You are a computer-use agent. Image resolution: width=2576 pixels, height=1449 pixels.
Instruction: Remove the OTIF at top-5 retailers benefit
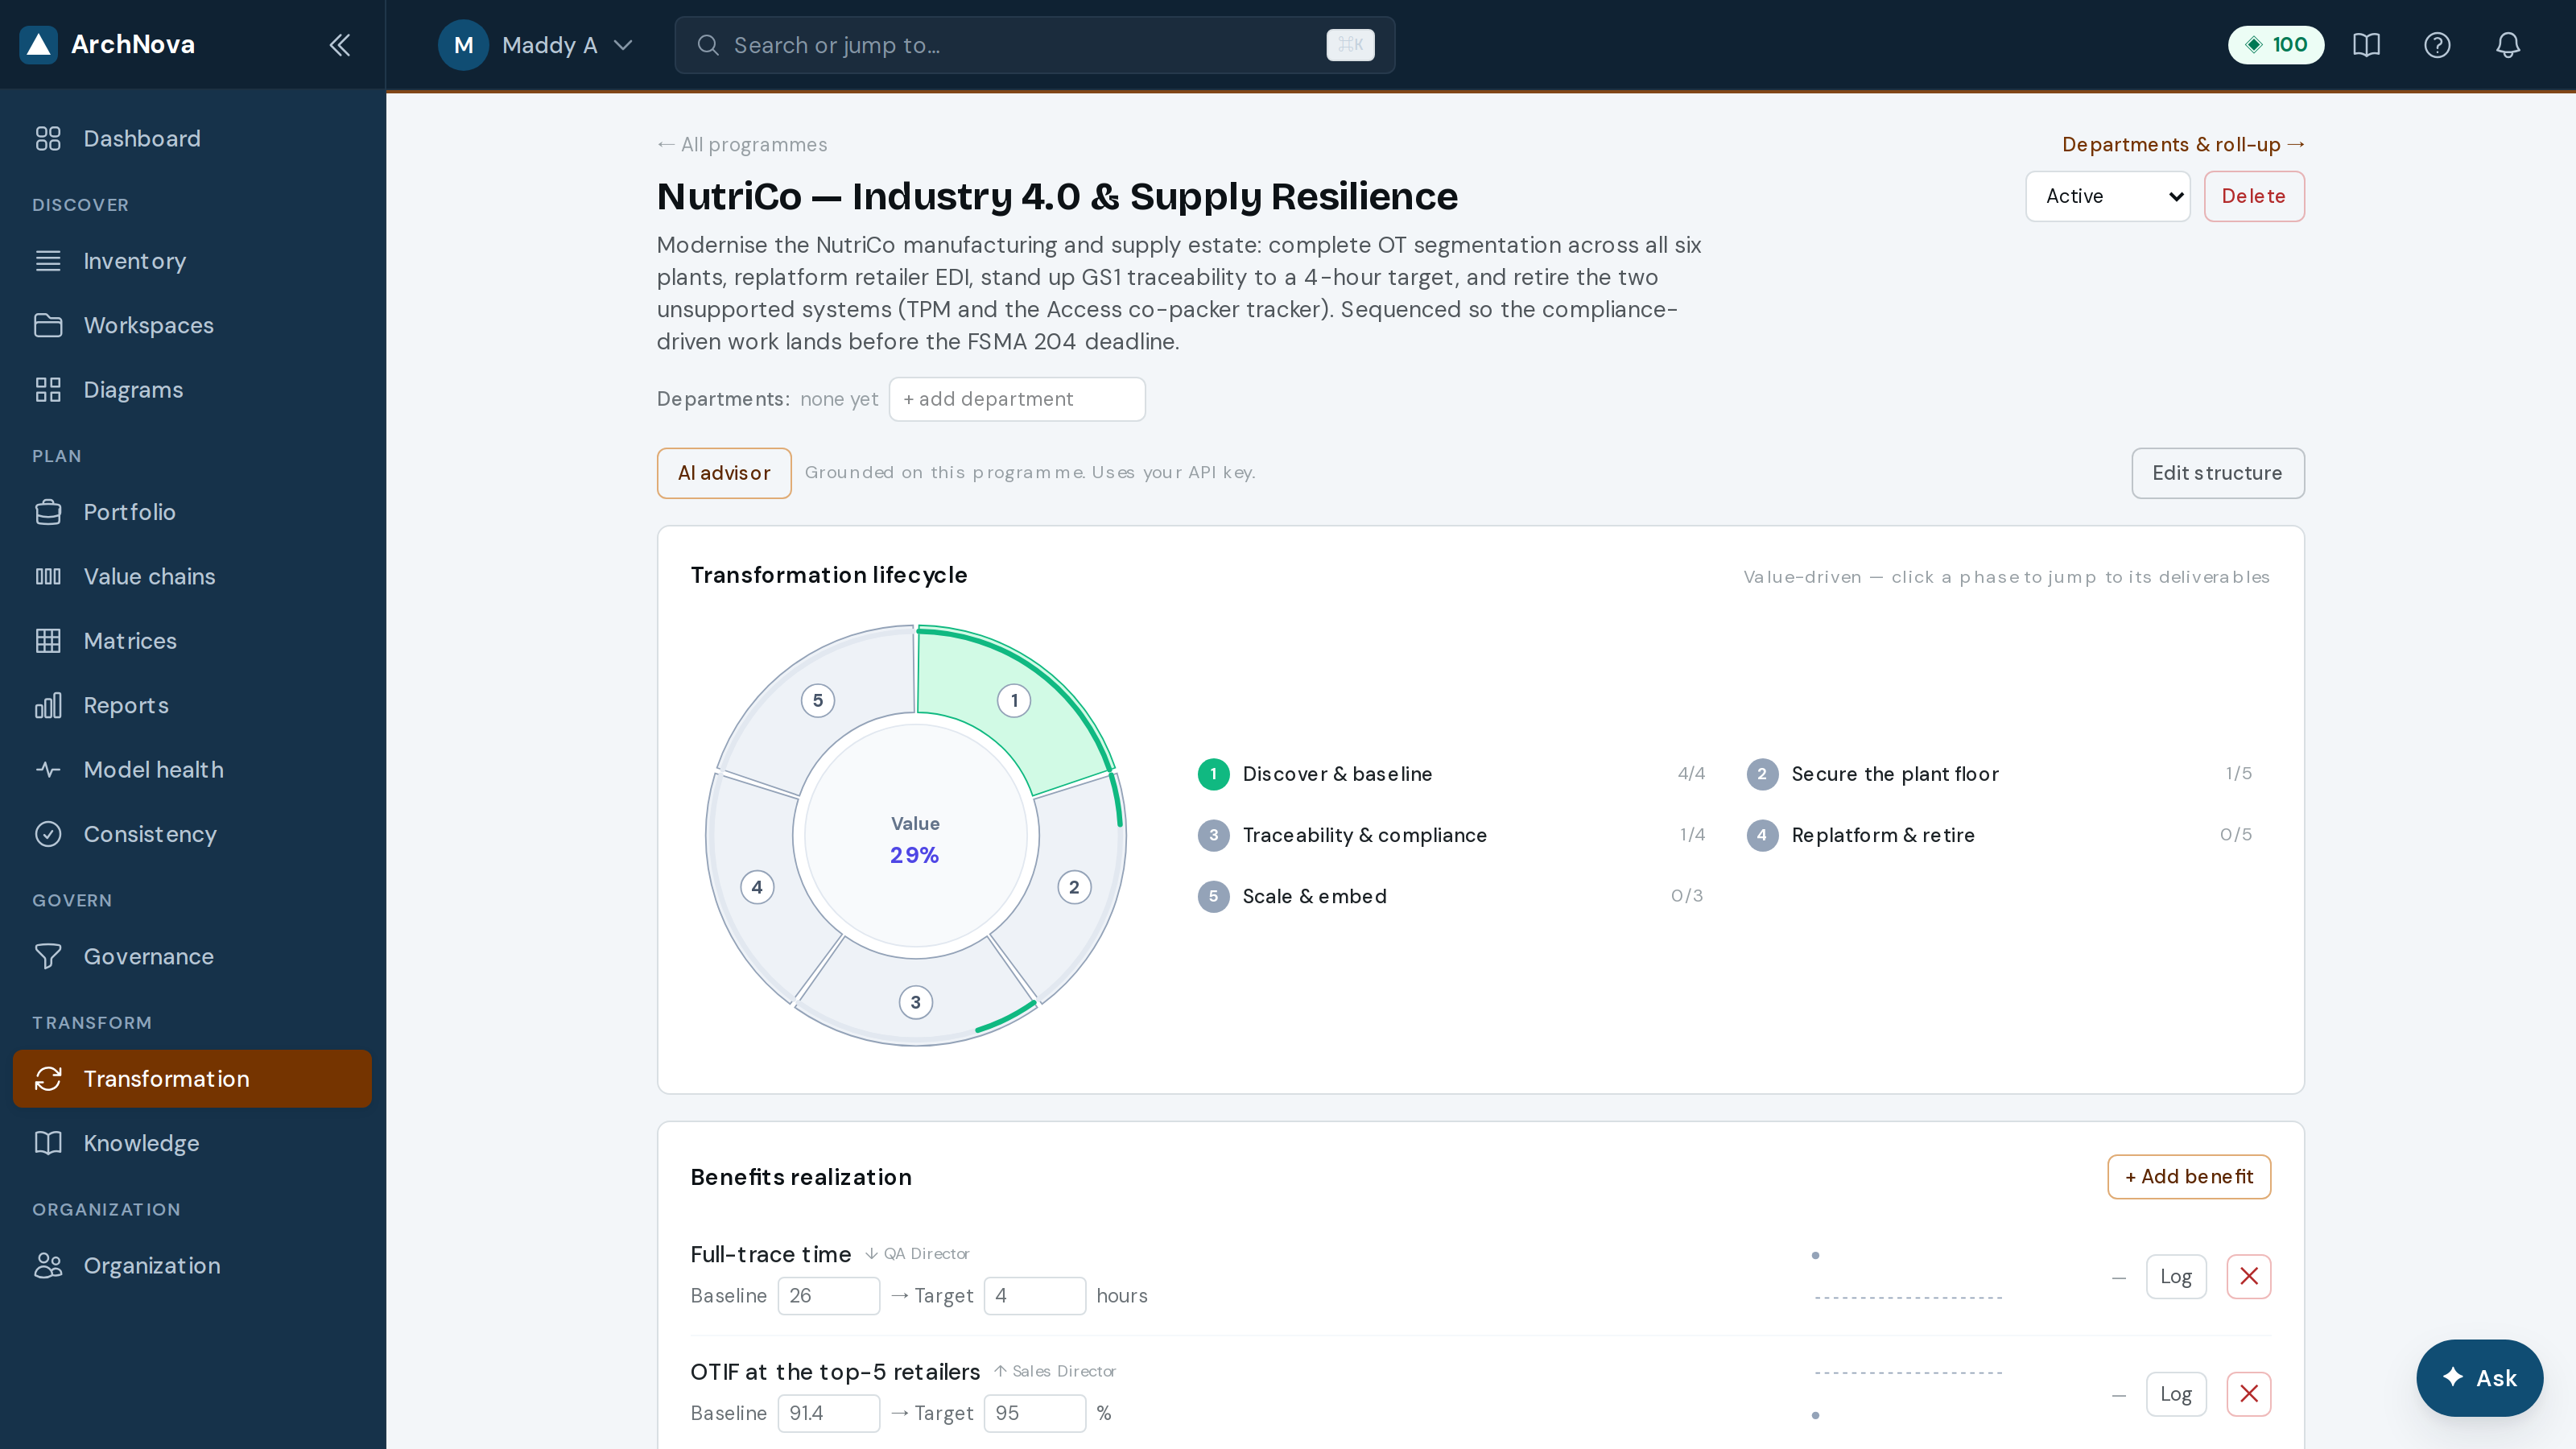[2249, 1394]
